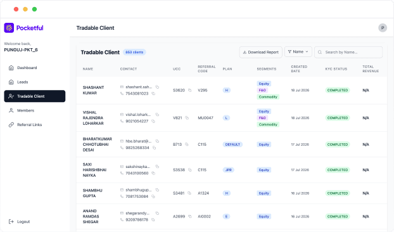The image size is (394, 232).
Task: Click the DEFAULT plan badge
Action: point(232,145)
